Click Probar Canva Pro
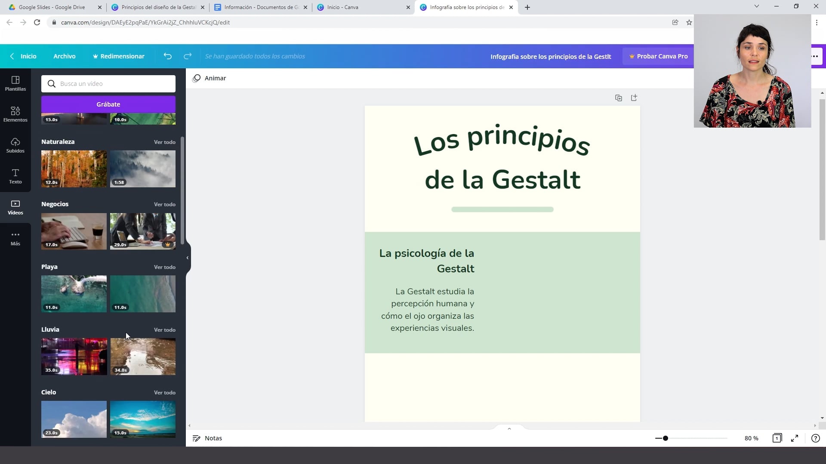 pos(658,56)
